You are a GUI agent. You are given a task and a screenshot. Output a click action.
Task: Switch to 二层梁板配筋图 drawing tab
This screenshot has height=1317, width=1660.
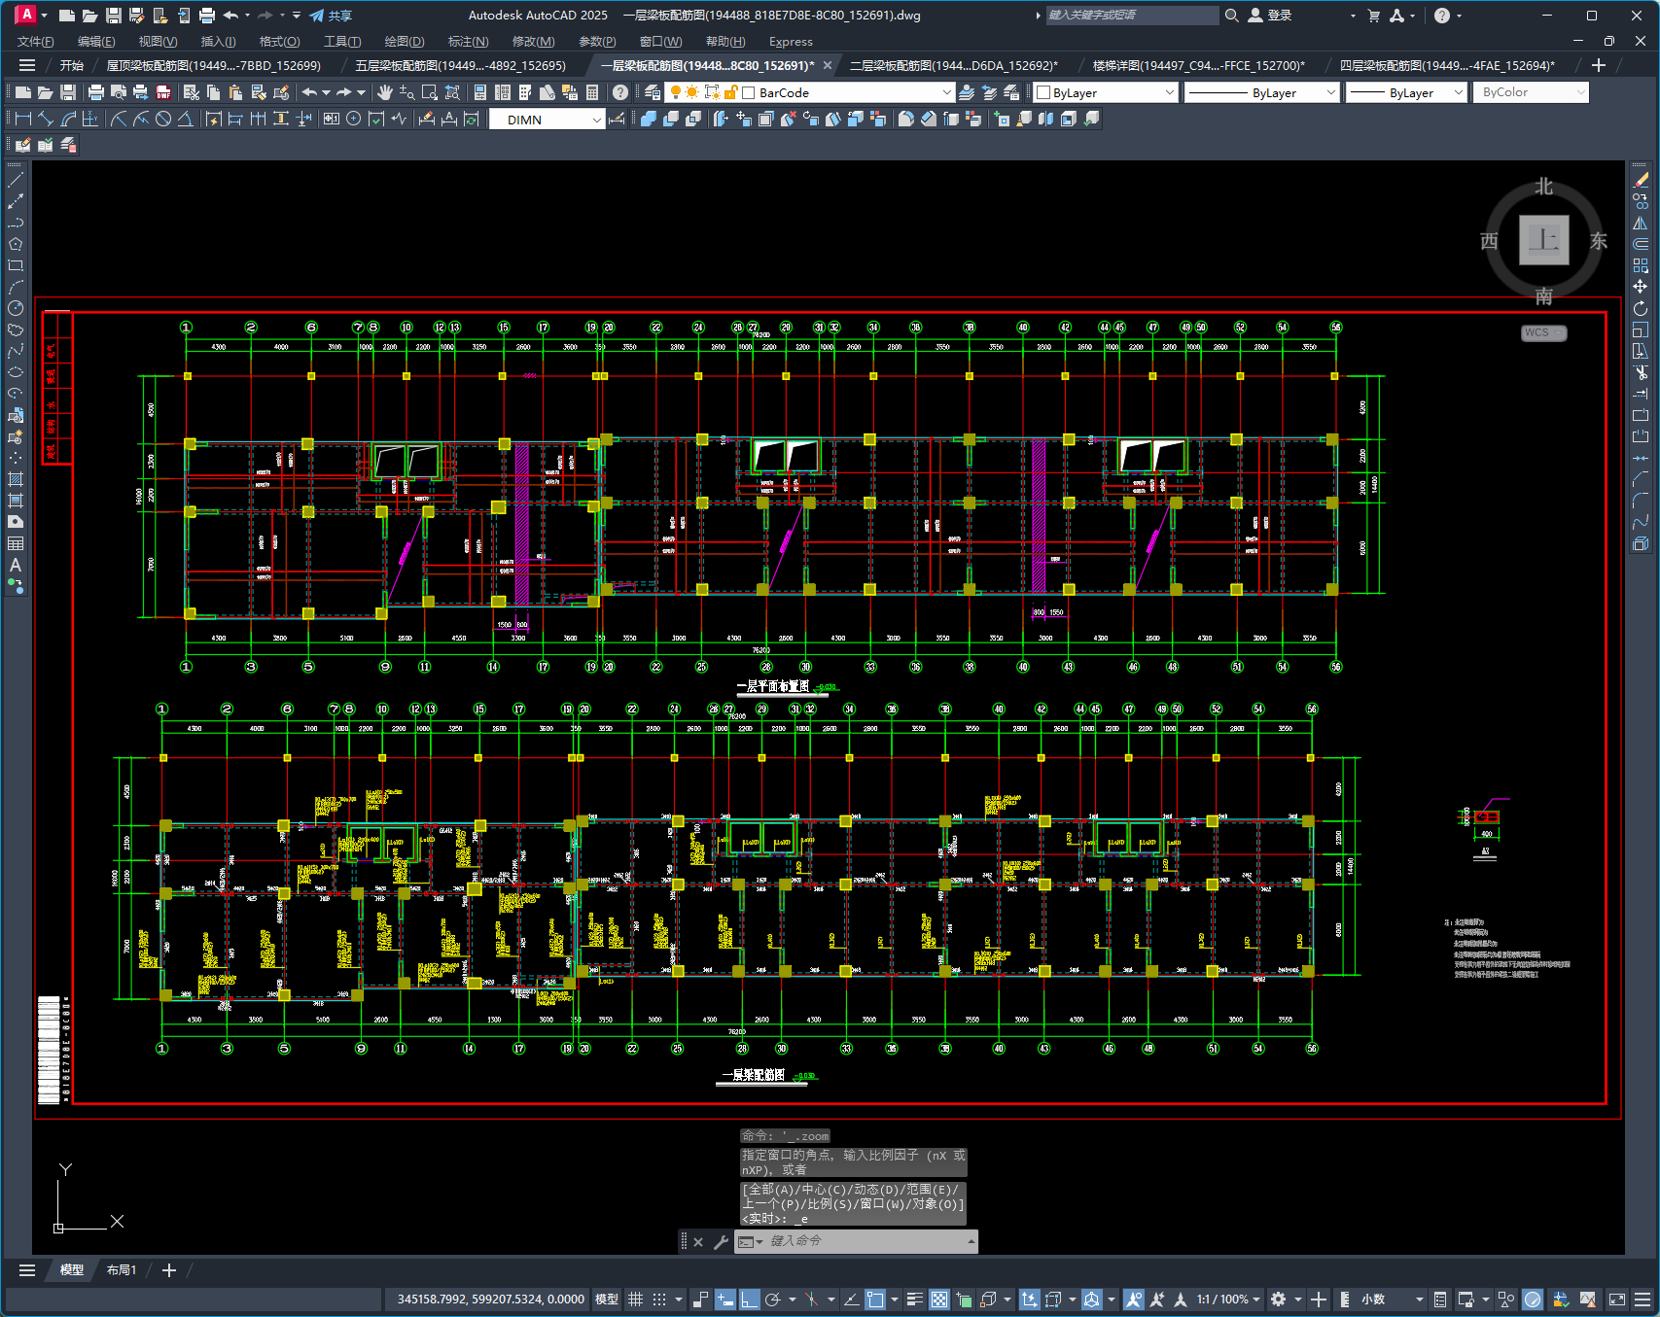click(x=953, y=65)
